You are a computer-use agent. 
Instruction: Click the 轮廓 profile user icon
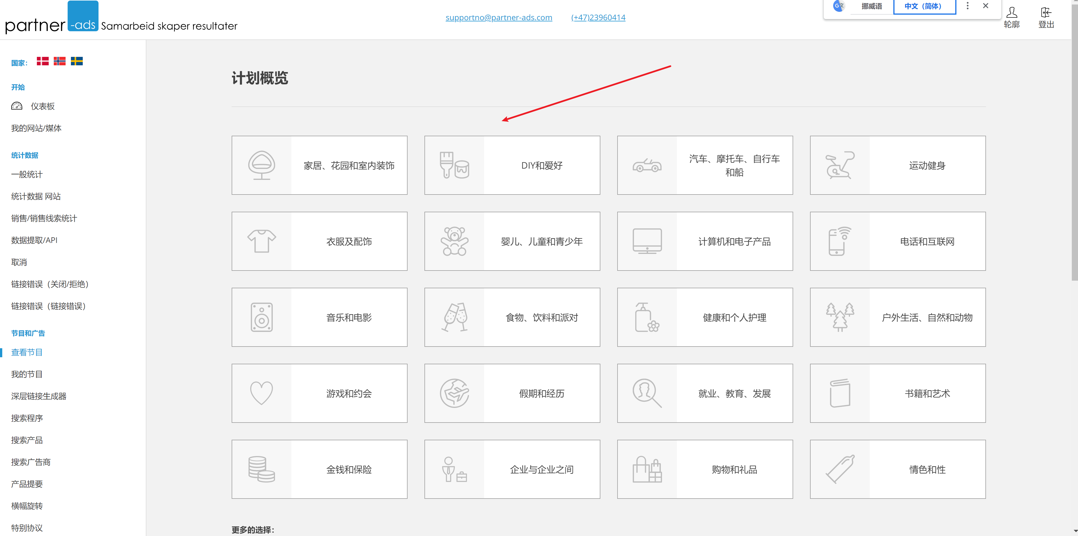(1012, 13)
